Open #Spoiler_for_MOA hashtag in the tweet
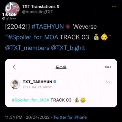Image resolution: width=122 pixels, height=122 pixels. [33, 37]
